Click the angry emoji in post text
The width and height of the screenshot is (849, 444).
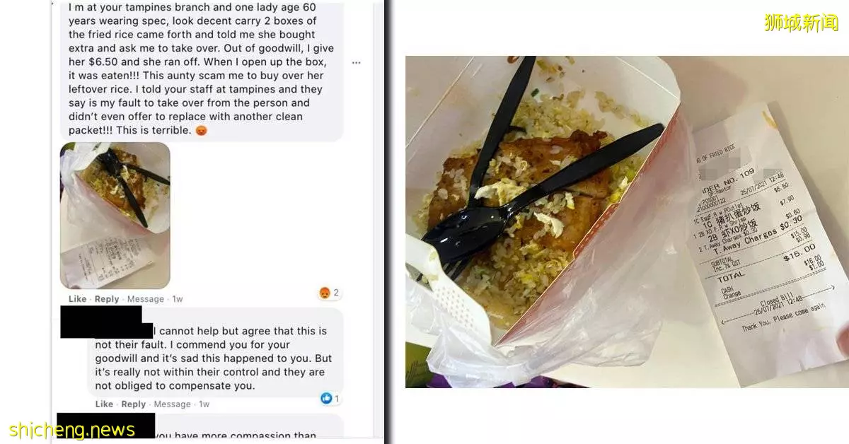pos(202,130)
